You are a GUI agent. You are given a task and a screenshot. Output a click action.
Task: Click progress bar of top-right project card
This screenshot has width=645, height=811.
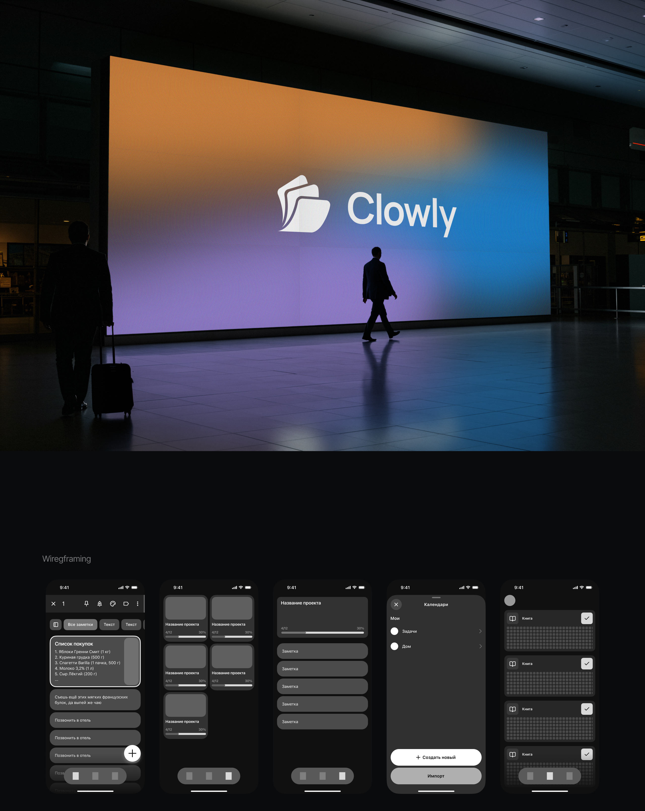click(x=232, y=637)
